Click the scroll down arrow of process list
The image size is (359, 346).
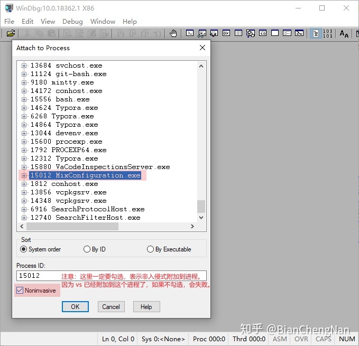click(201, 218)
